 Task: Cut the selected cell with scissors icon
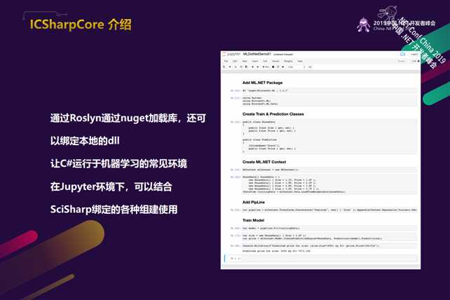tap(236, 67)
